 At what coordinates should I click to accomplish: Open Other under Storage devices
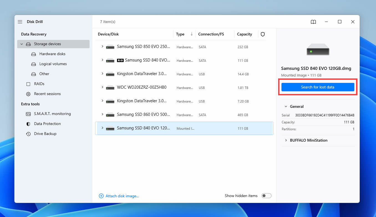[44, 74]
